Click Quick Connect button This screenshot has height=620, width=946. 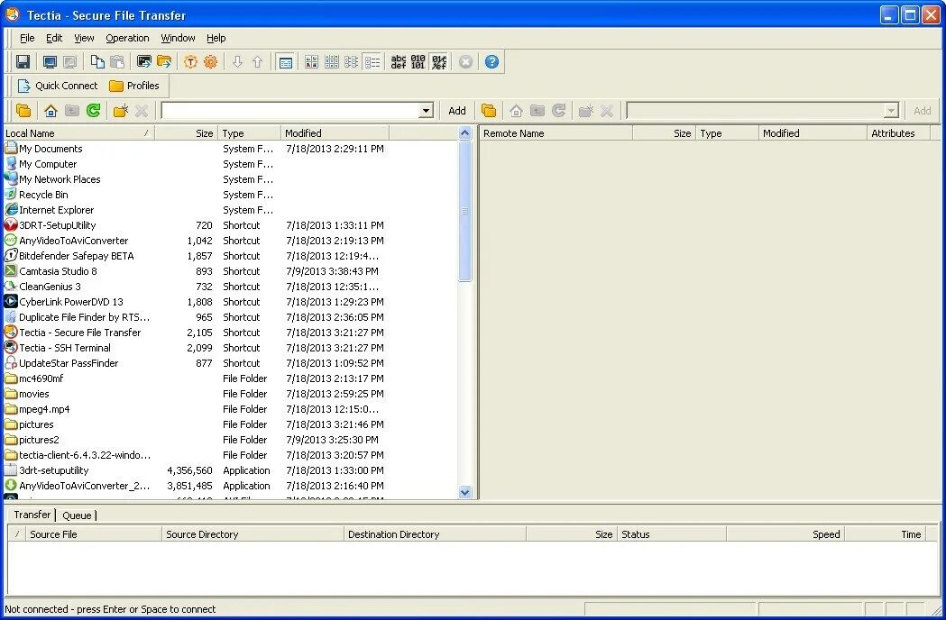[58, 86]
